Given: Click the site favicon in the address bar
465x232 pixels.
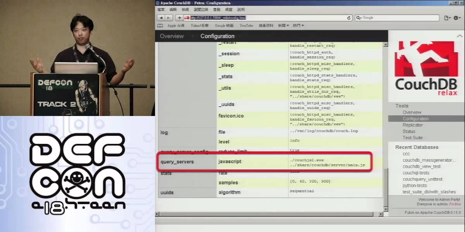Looking at the screenshot, I should point(187,18).
